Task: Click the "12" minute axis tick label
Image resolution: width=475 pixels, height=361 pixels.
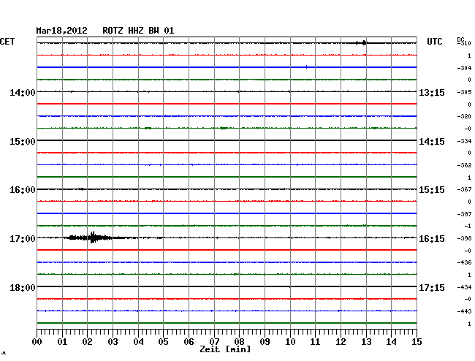Action: pyautogui.click(x=341, y=341)
